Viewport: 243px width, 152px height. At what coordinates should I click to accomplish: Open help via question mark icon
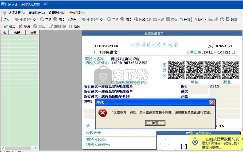[222, 20]
